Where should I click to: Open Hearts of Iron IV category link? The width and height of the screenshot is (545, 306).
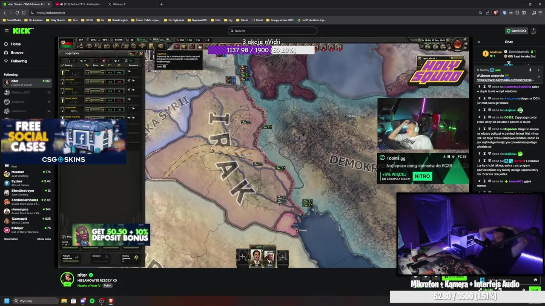(x=89, y=286)
